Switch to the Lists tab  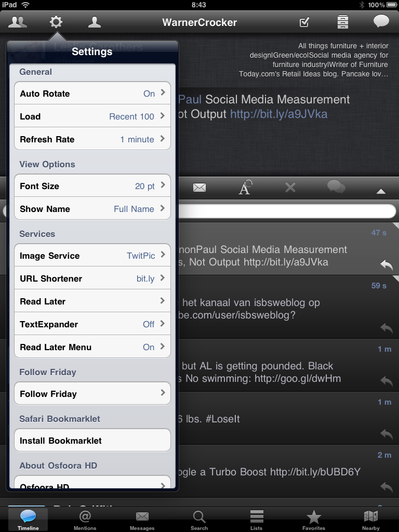click(257, 520)
